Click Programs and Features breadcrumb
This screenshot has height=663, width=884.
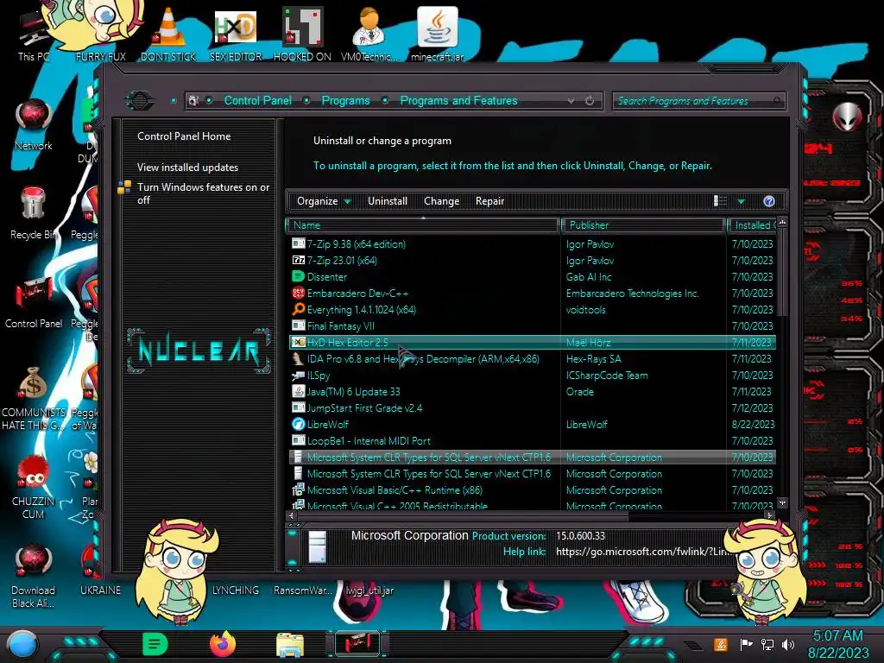458,101
